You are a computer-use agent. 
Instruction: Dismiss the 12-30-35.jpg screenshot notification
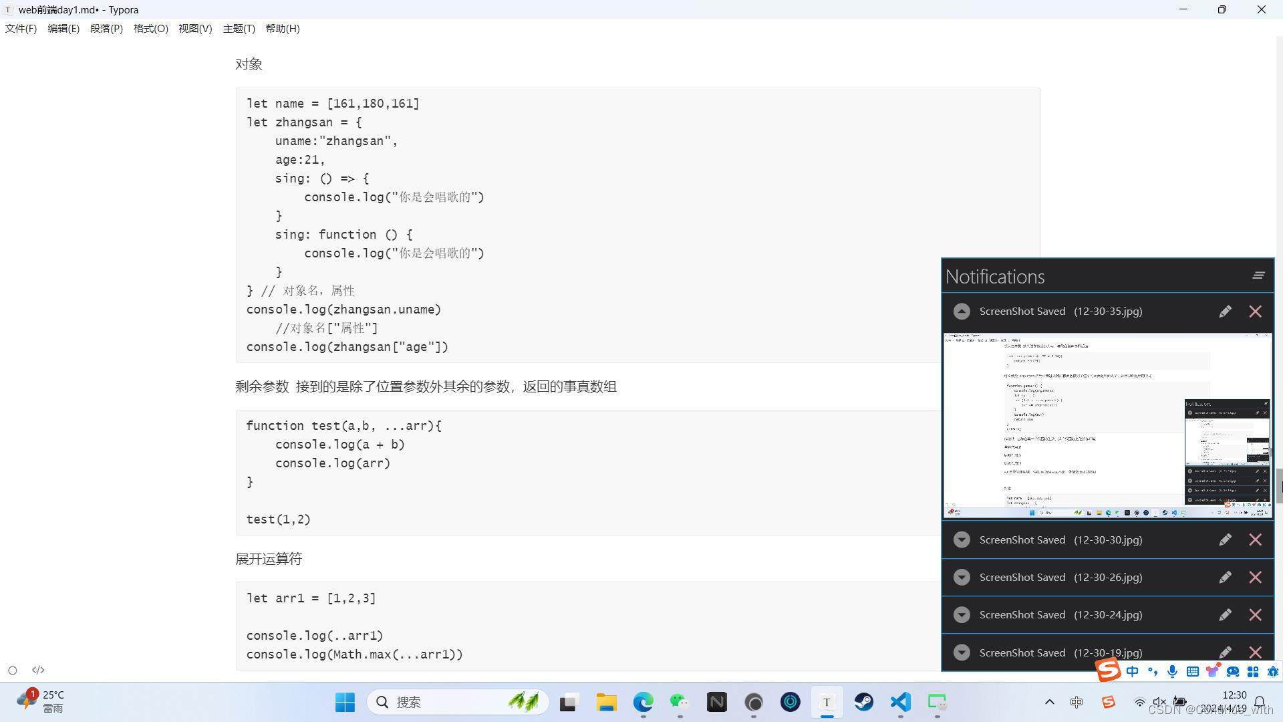click(x=1256, y=312)
